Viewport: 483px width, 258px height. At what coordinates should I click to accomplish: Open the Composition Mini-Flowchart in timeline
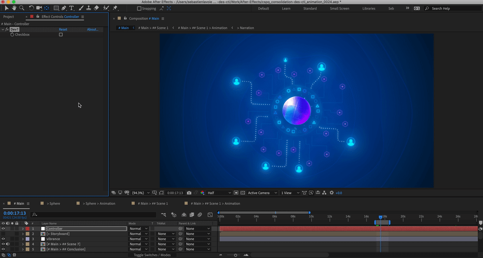click(x=163, y=214)
